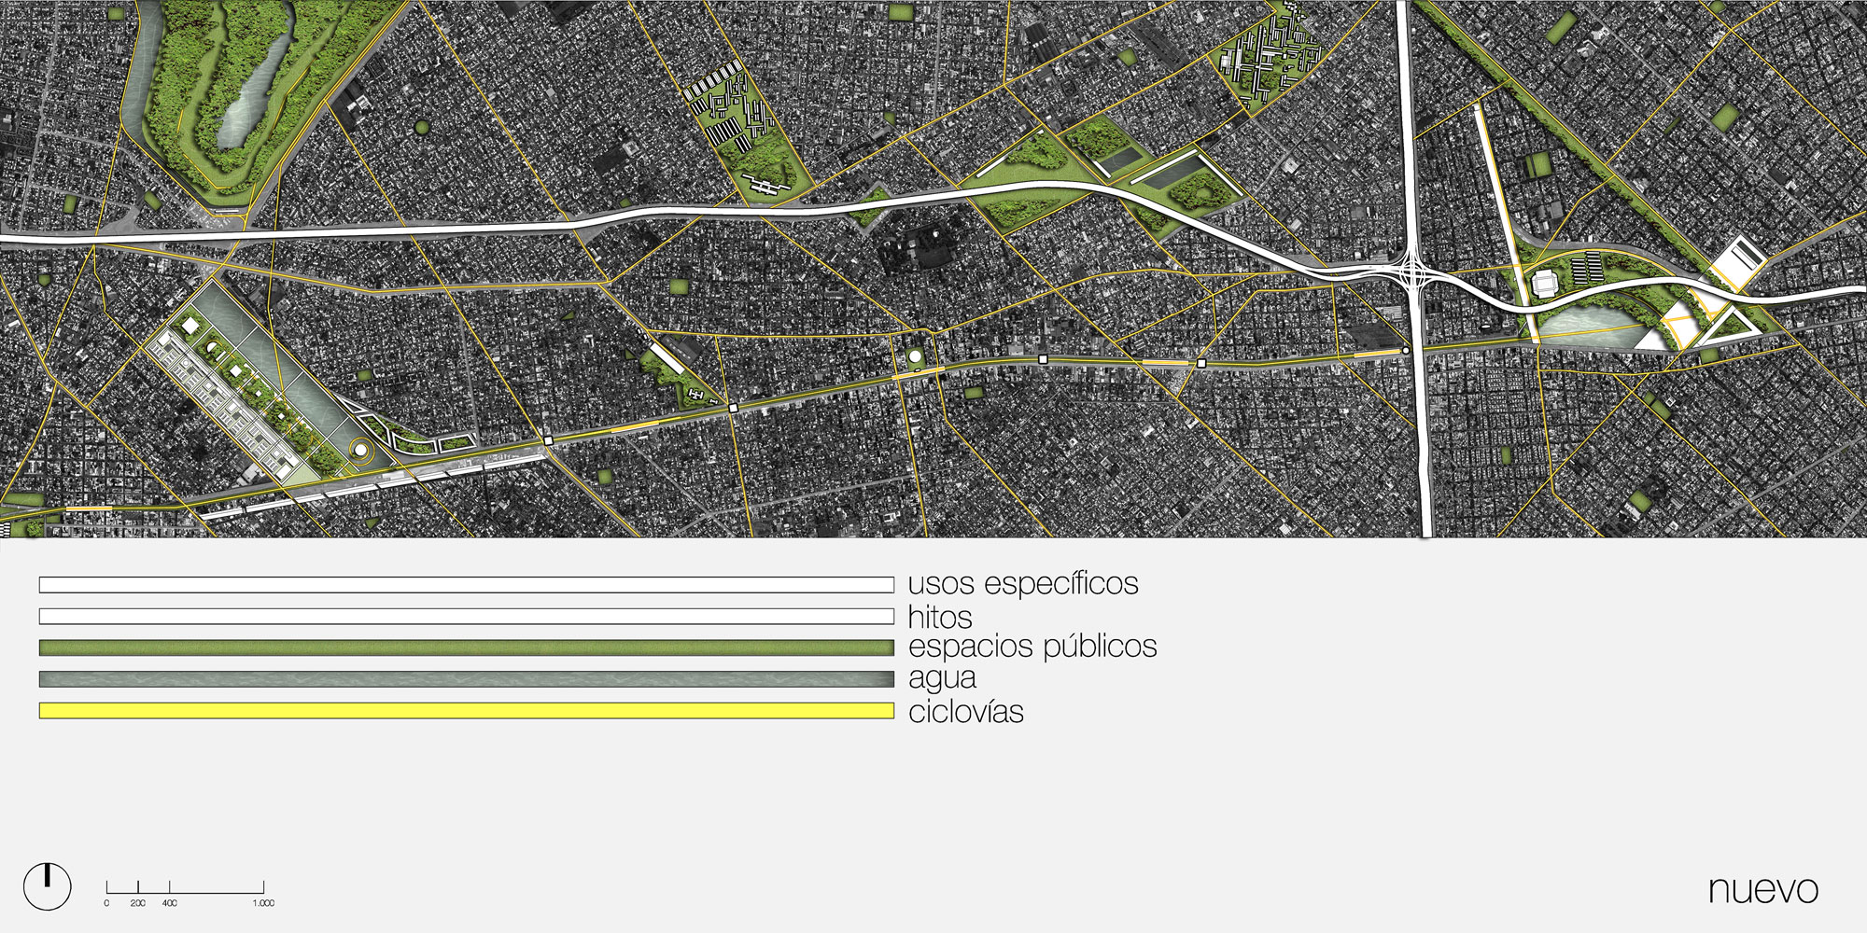The width and height of the screenshot is (1867, 933).
Task: Click the 'espacios públicos' legend label
Action: [x=1032, y=647]
